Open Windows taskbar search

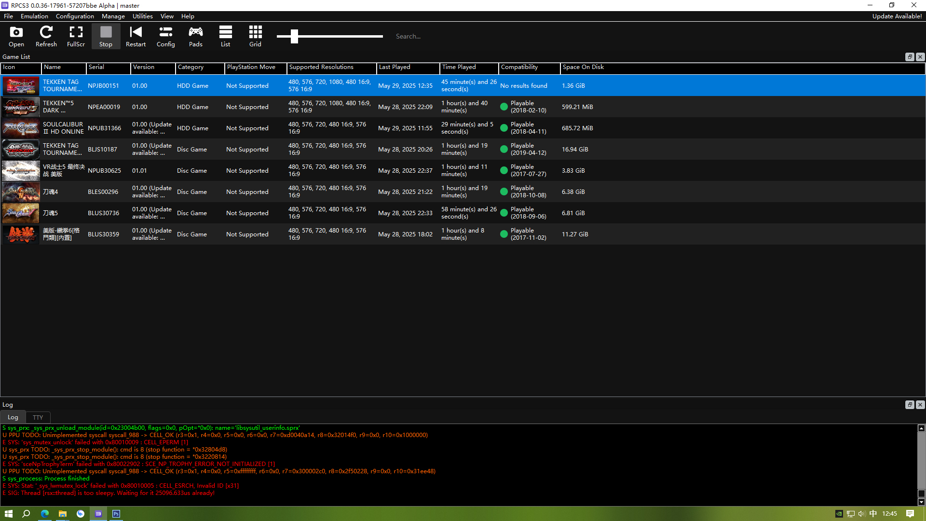[x=27, y=514]
